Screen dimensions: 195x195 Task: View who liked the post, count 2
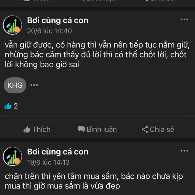pos(16,106)
